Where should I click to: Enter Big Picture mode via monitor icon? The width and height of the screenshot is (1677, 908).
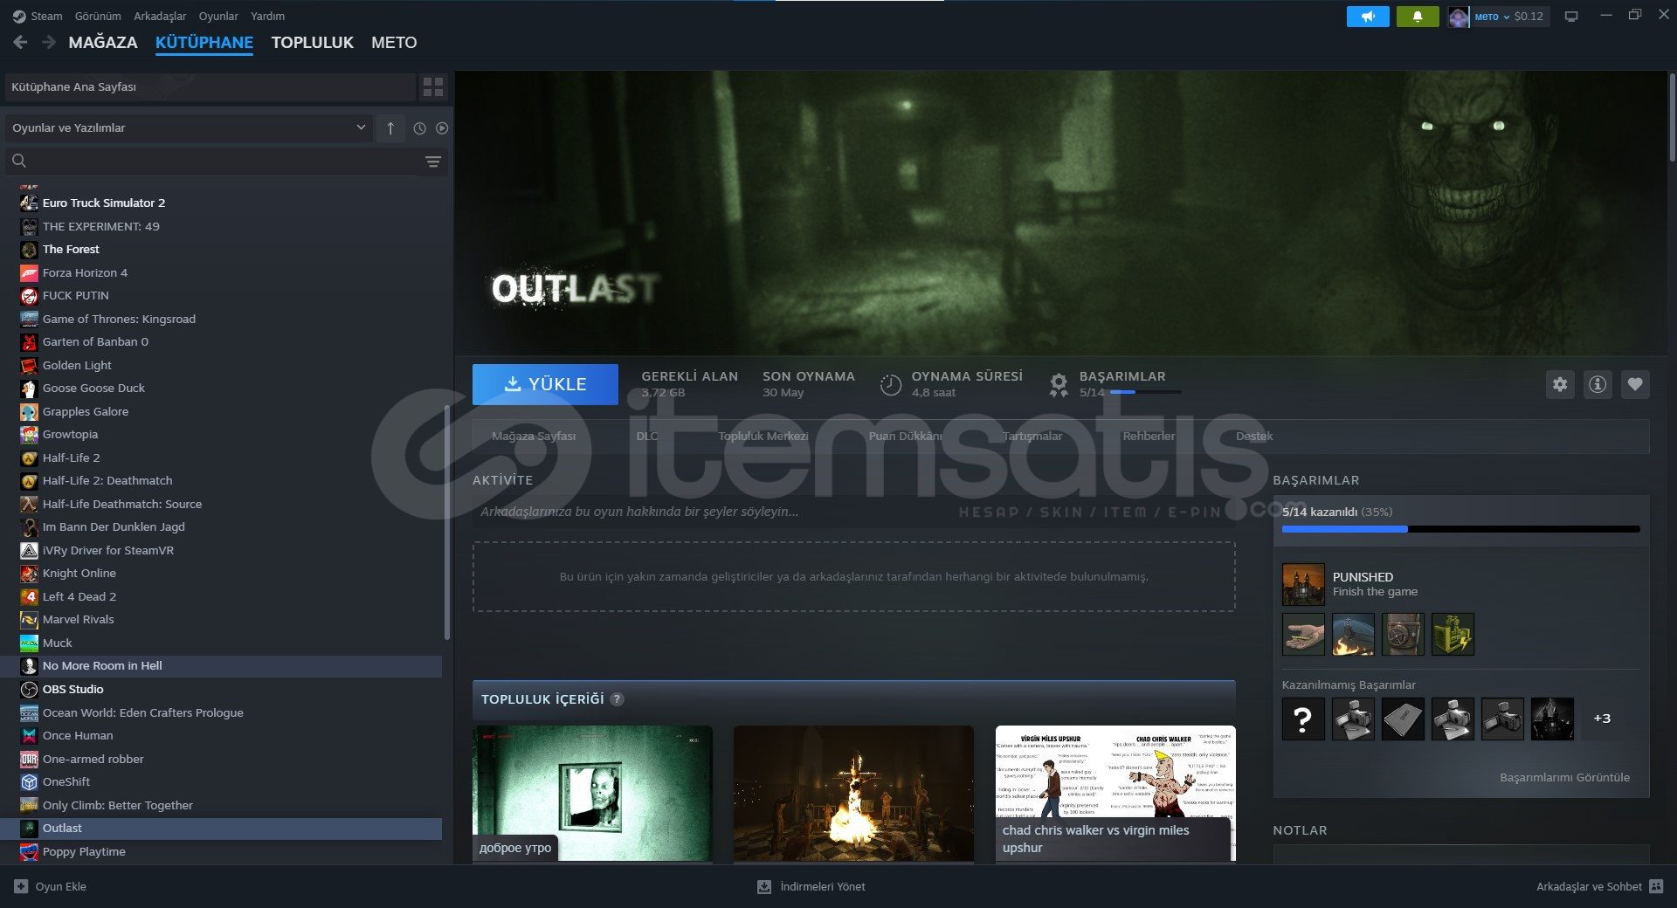[x=1571, y=17]
